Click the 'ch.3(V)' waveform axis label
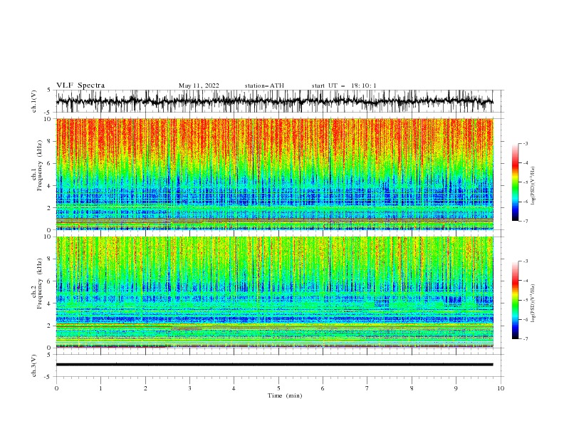 click(34, 365)
